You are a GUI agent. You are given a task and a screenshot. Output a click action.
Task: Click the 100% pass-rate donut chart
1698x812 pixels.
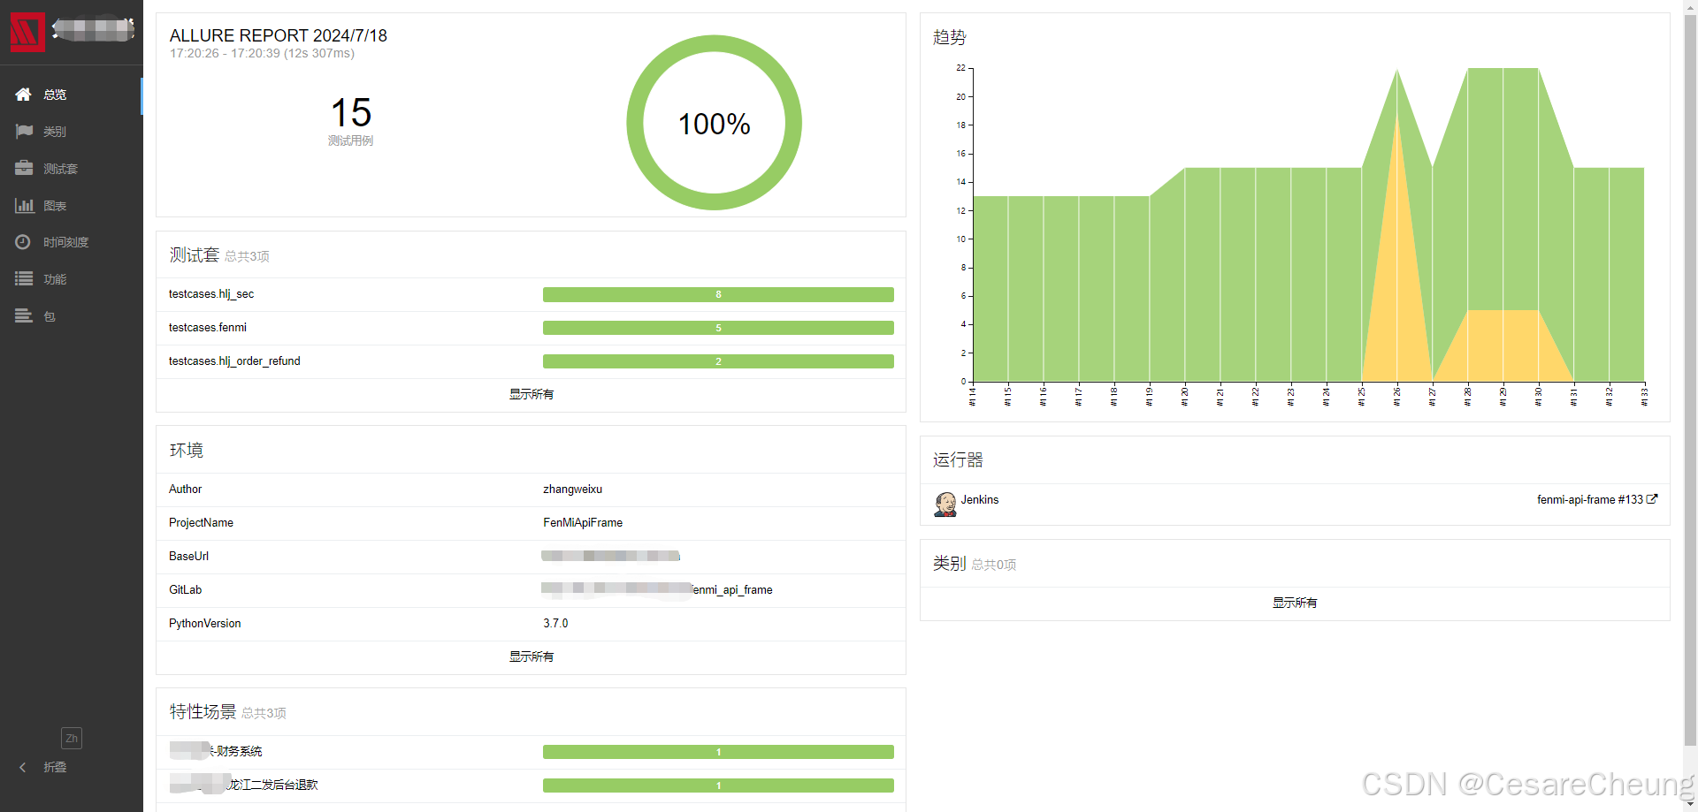click(x=714, y=123)
